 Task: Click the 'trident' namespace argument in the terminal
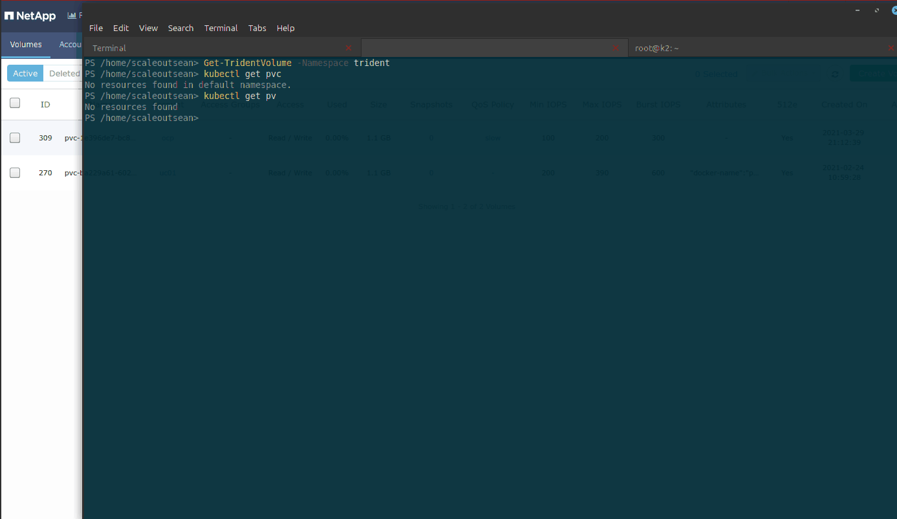(x=372, y=63)
